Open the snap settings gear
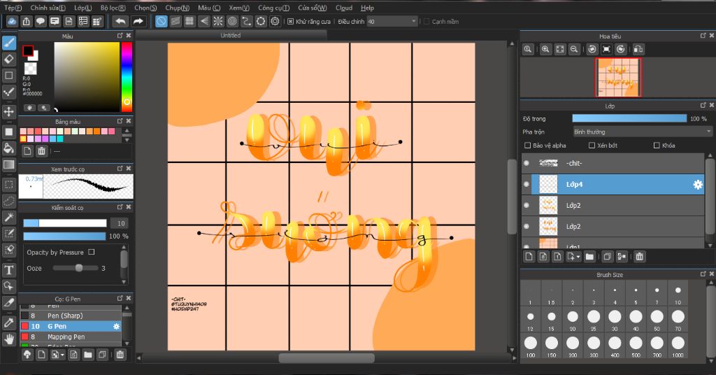Image resolution: width=716 pixels, height=375 pixels. click(x=275, y=21)
